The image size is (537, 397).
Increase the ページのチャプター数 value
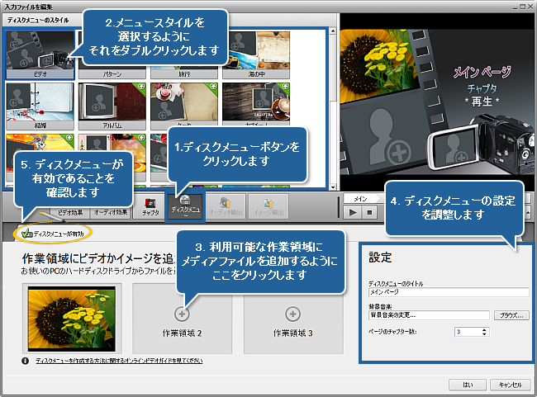(484, 329)
